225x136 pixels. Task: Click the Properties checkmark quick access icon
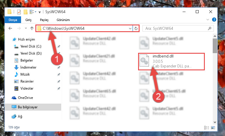pyautogui.click(x=19, y=12)
